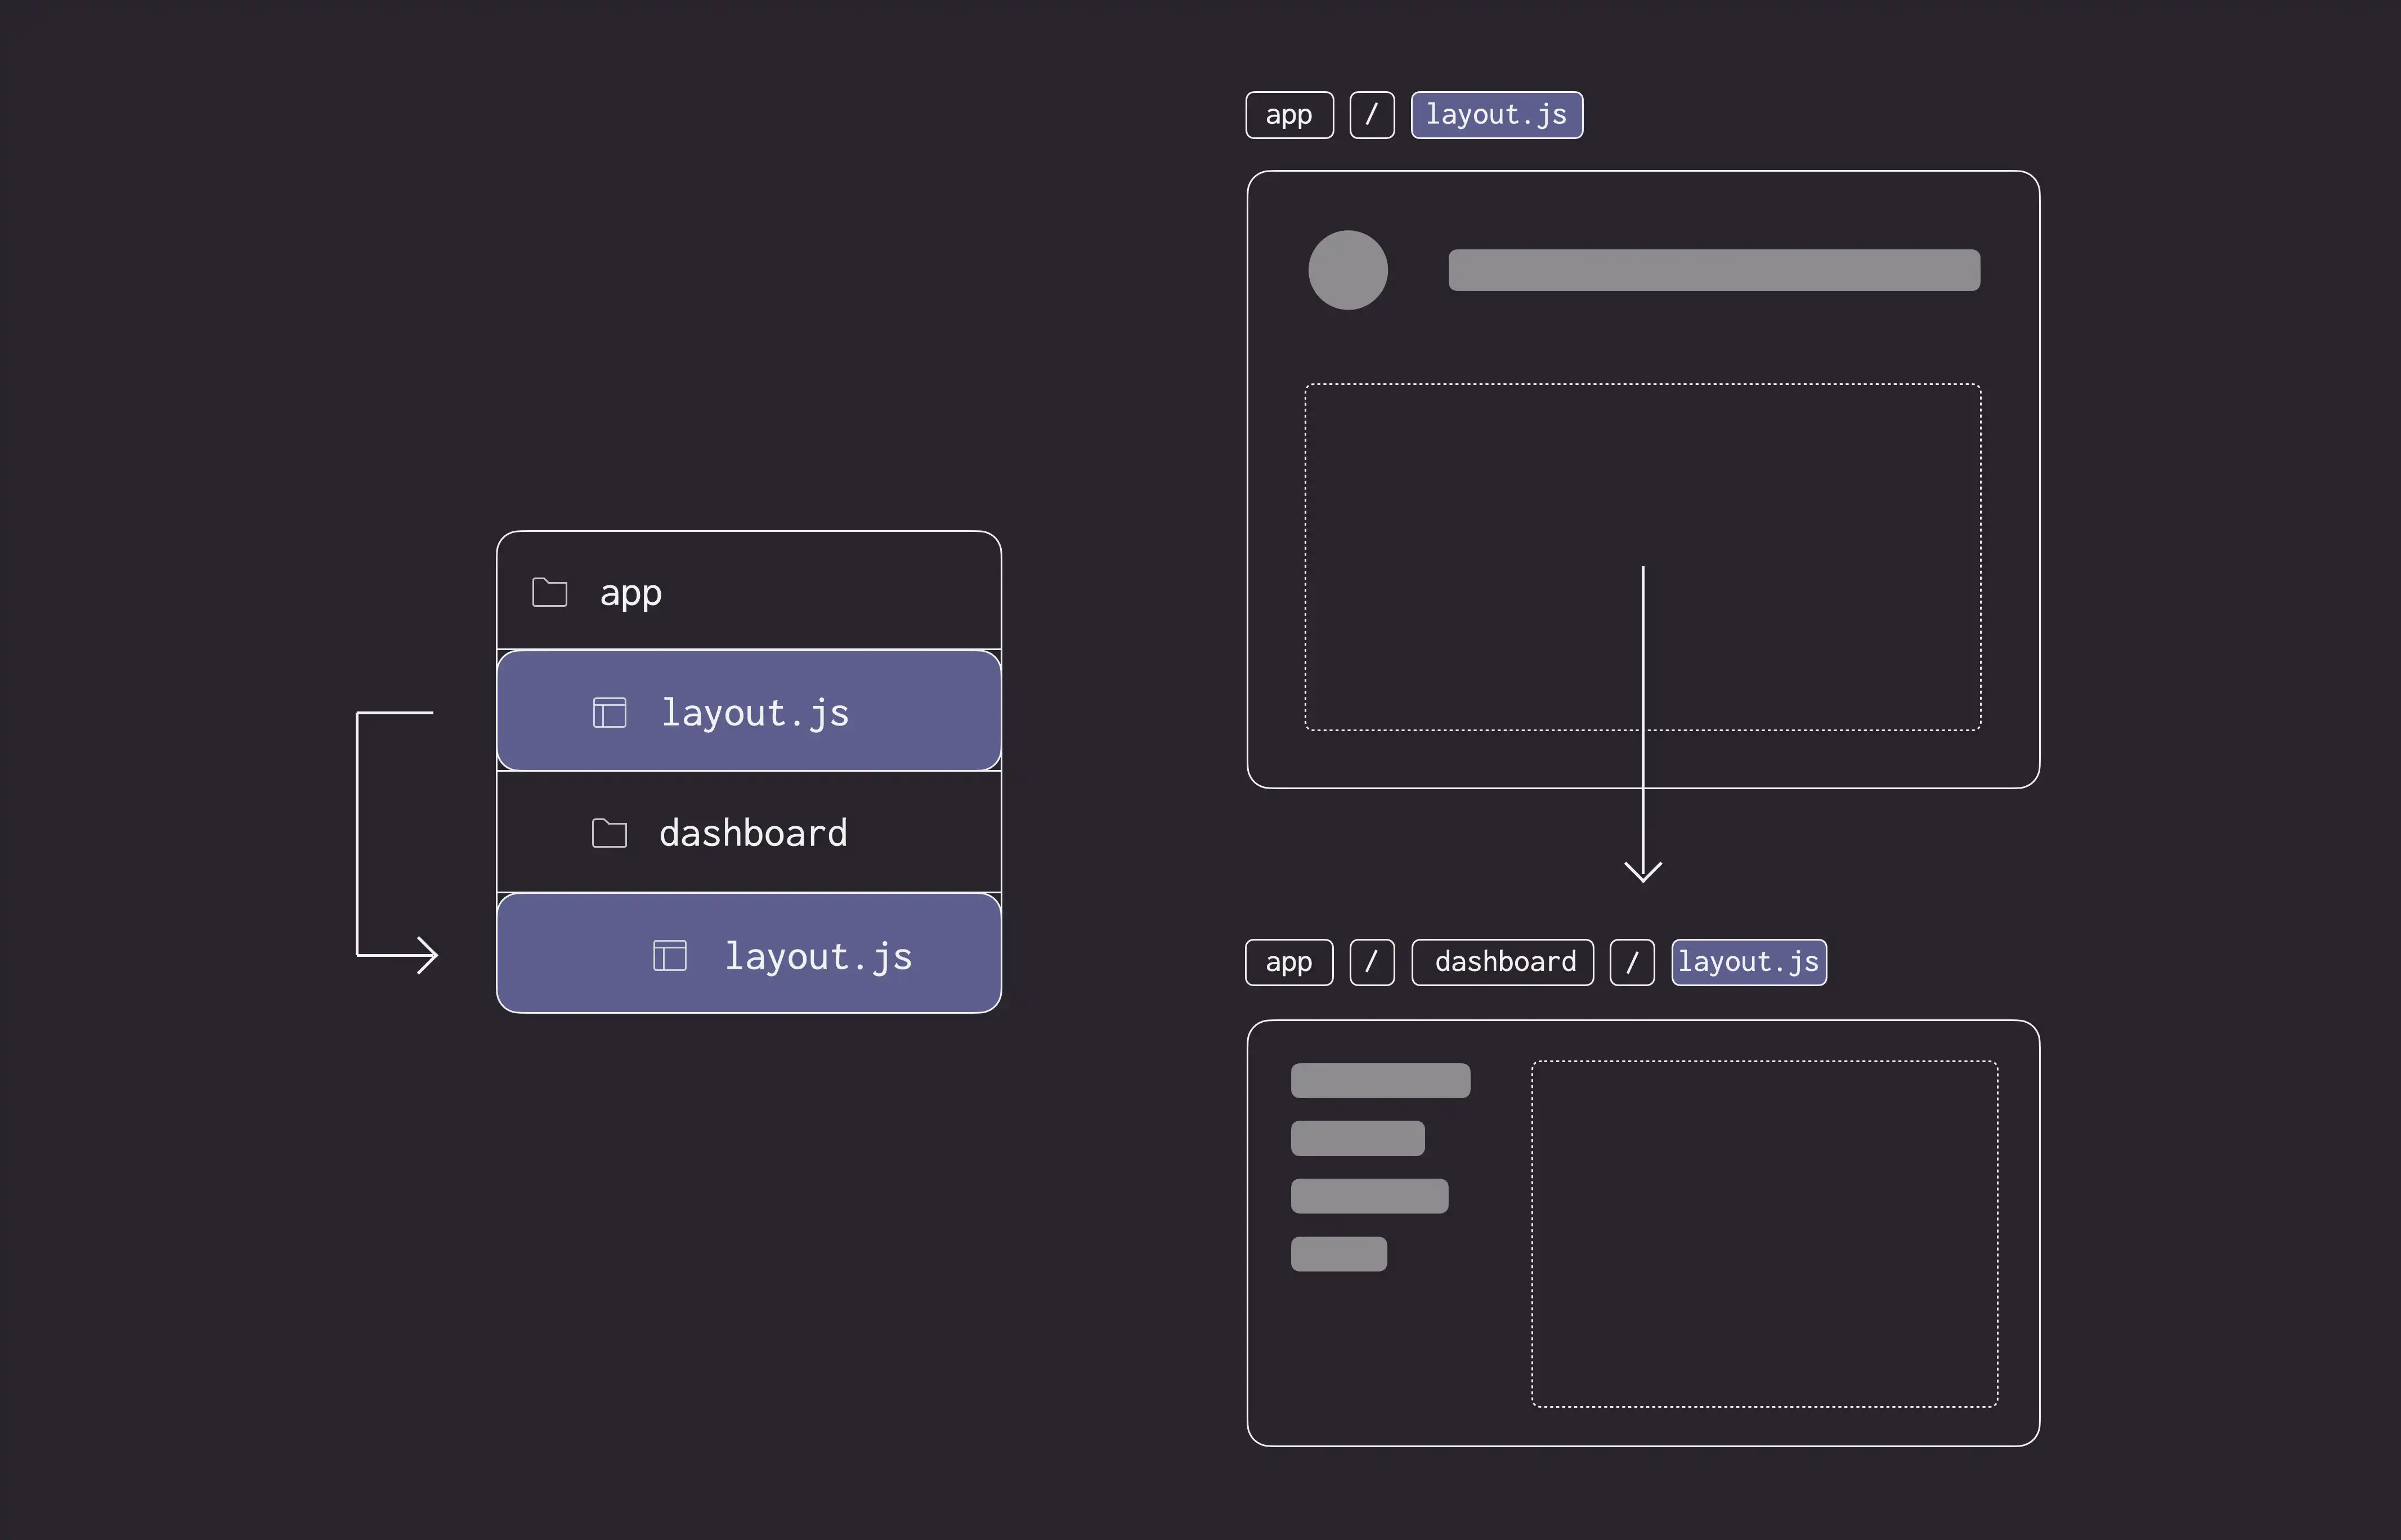
Task: Click the layout icon in dashboard's layout.js row
Action: [x=670, y=956]
